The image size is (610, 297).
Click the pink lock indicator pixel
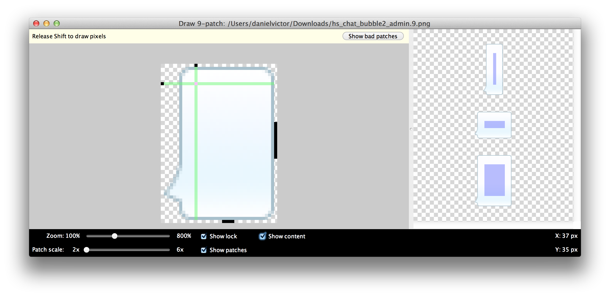196,83
